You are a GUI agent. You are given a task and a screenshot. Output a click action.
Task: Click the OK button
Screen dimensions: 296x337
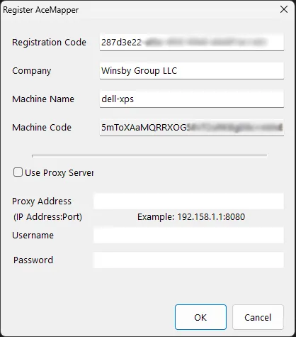tap(200, 317)
